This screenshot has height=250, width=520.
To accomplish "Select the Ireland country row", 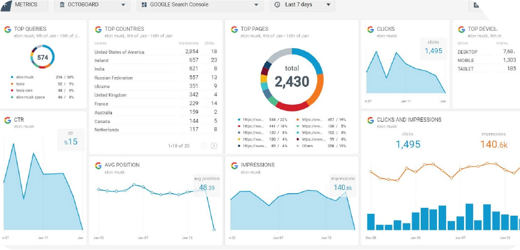I will [156, 60].
